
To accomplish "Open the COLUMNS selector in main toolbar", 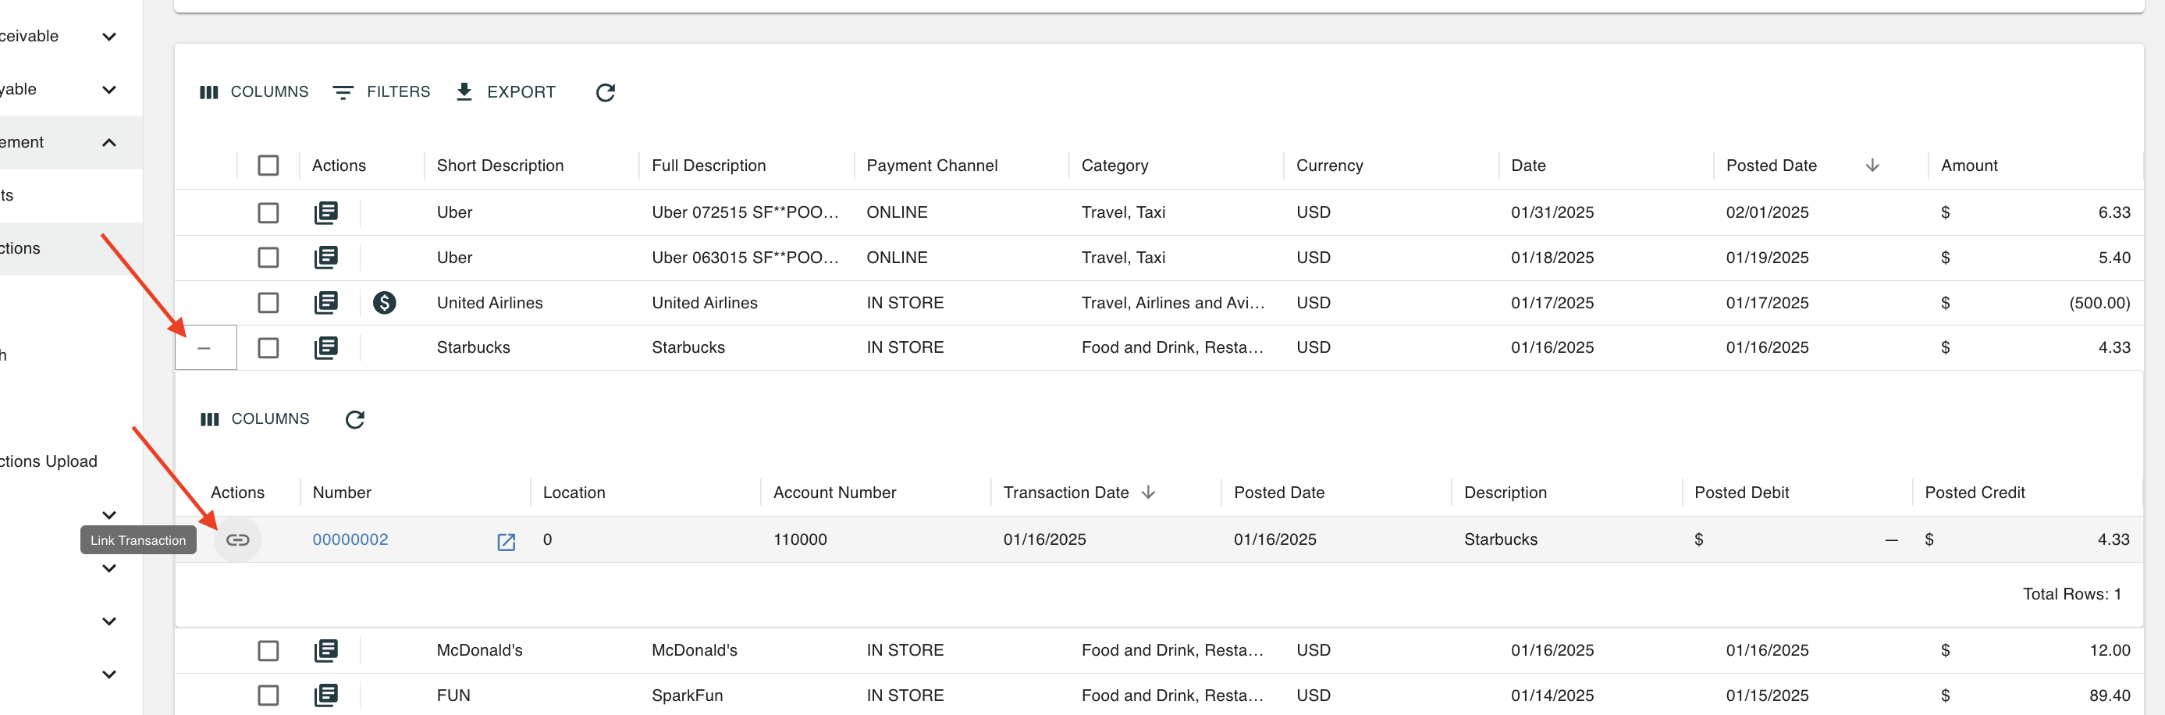I will click(x=254, y=91).
